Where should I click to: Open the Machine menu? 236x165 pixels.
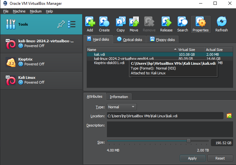click(x=19, y=11)
